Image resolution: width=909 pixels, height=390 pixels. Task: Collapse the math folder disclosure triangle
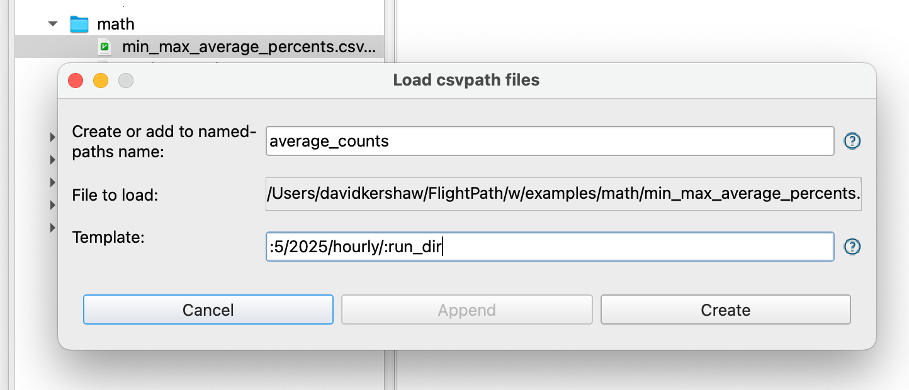coord(53,25)
